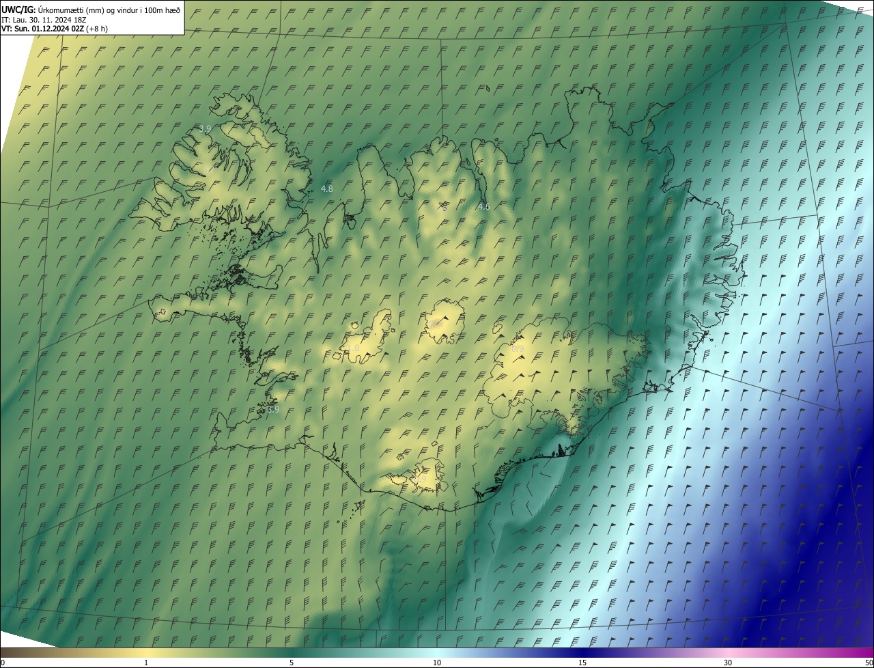Click the '50' tick label on the color scale
The height and width of the screenshot is (668, 874).
coord(869,663)
